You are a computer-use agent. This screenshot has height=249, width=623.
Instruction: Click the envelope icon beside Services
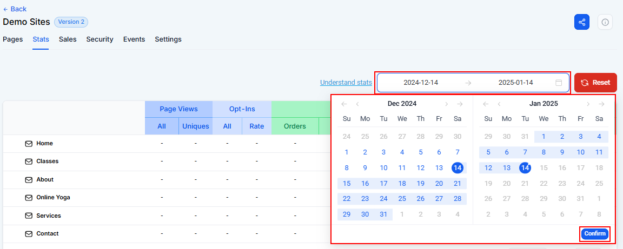(x=29, y=216)
